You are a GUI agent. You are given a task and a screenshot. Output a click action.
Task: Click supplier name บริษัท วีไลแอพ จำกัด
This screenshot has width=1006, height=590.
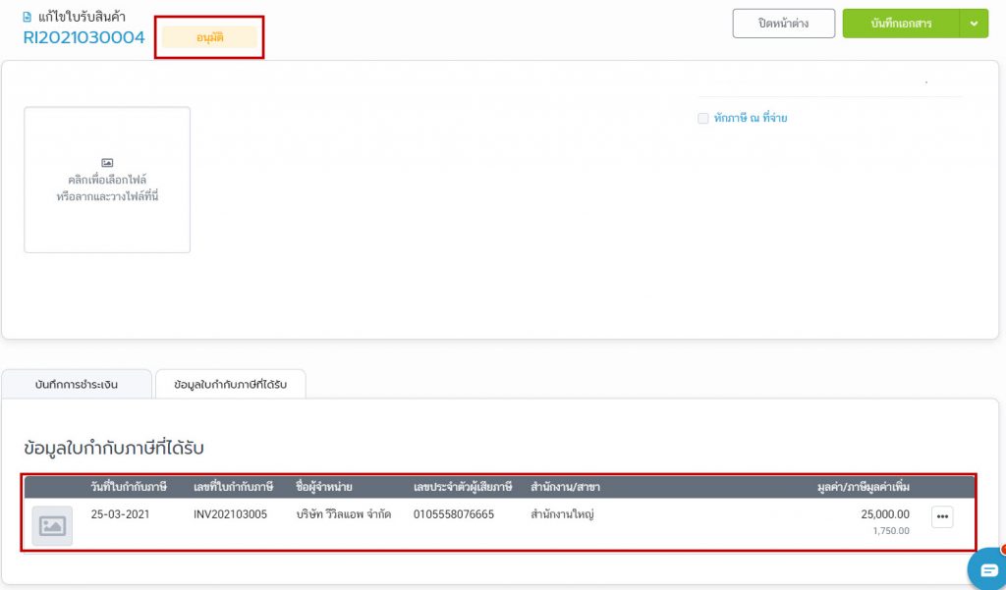(x=343, y=514)
